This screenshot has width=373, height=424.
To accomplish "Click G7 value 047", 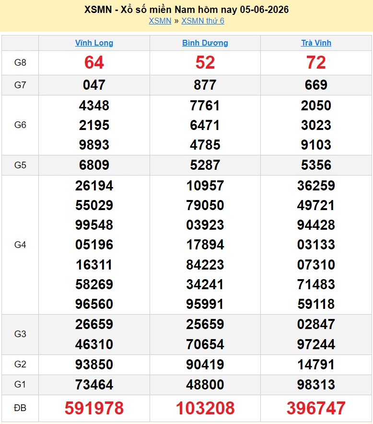I will click(94, 85).
